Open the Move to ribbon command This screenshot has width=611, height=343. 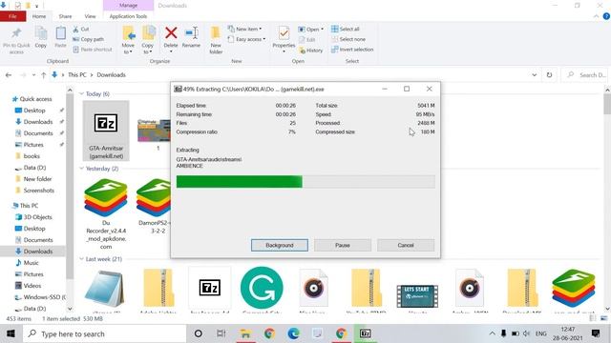tap(128, 40)
